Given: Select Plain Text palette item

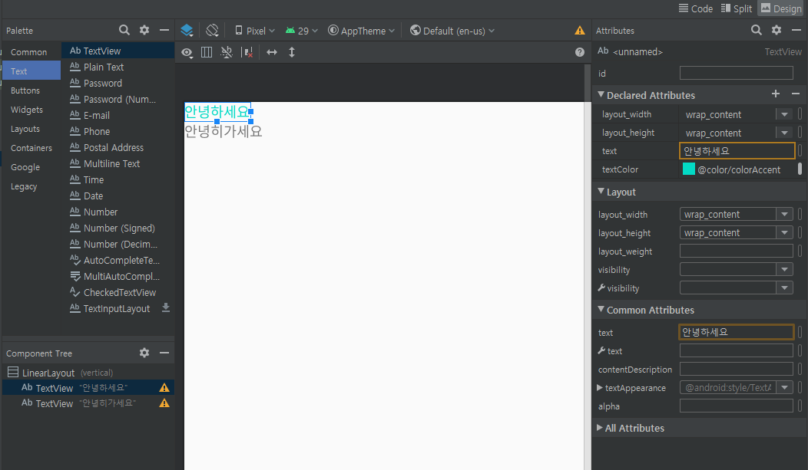Looking at the screenshot, I should tap(118, 67).
